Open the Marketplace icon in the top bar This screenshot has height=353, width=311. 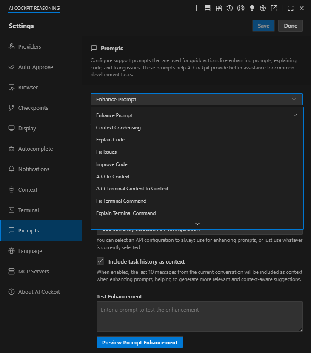pos(219,8)
